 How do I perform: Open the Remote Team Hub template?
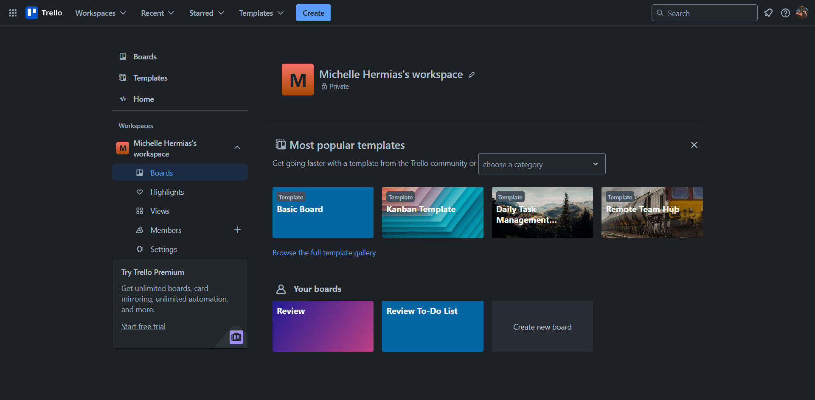click(652, 213)
